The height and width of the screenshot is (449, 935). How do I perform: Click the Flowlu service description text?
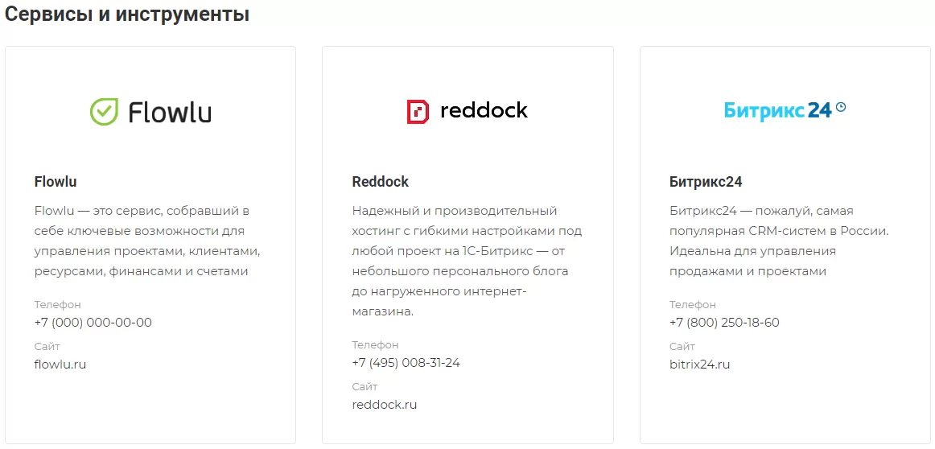coord(148,241)
